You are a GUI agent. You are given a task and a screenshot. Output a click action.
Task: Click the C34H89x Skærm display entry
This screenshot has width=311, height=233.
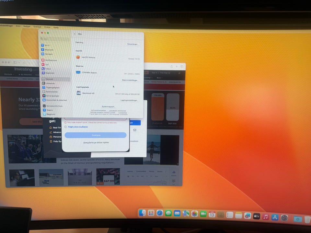108,73
